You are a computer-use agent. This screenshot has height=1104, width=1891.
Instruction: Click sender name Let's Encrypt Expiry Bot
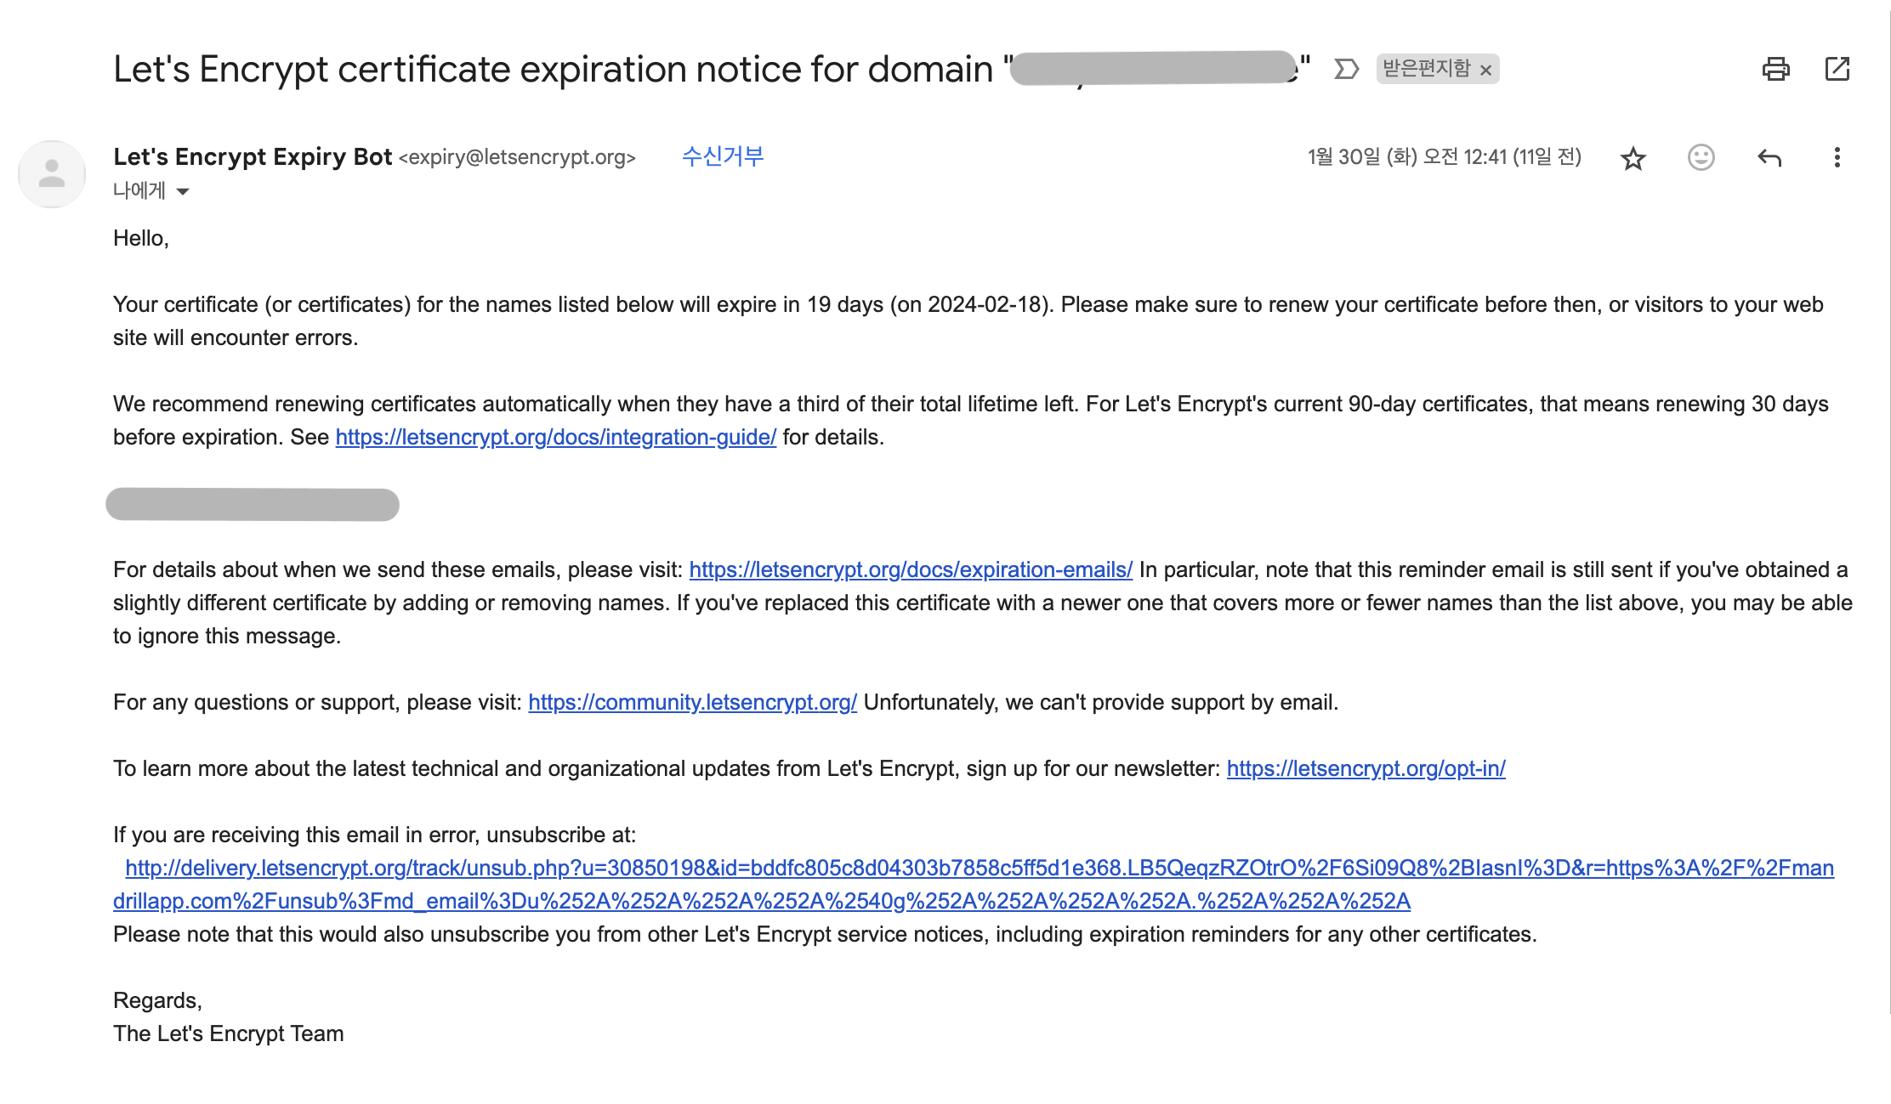(x=253, y=156)
